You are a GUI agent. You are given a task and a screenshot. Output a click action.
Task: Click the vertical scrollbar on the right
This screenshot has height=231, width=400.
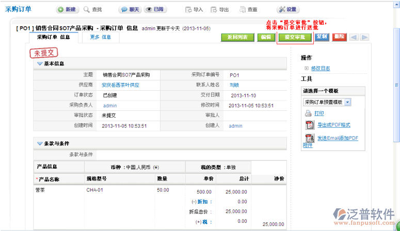click(x=396, y=103)
